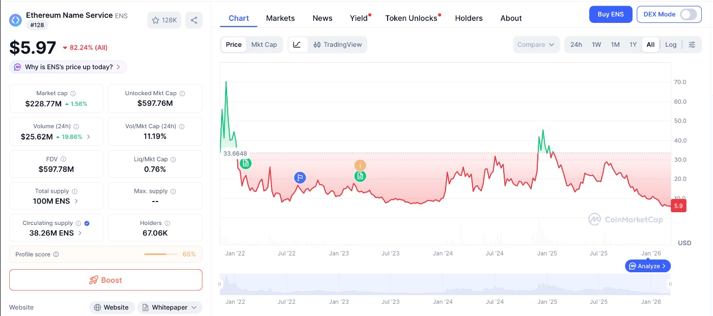Click the Buy ENS button
The width and height of the screenshot is (713, 316).
[610, 14]
